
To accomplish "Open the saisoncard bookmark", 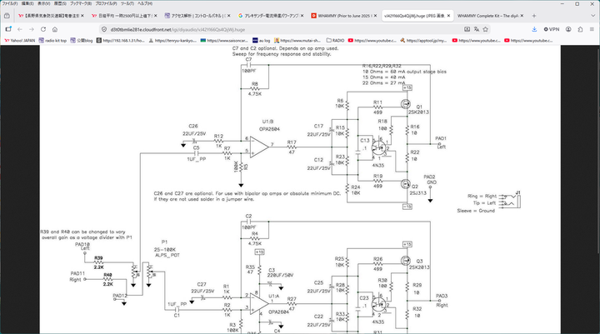I will pos(224,40).
